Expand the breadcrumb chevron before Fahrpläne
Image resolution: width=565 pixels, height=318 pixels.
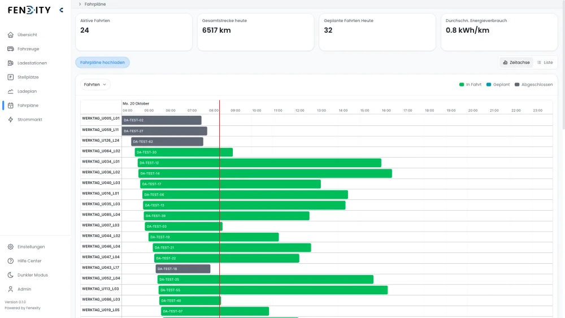[80, 4]
